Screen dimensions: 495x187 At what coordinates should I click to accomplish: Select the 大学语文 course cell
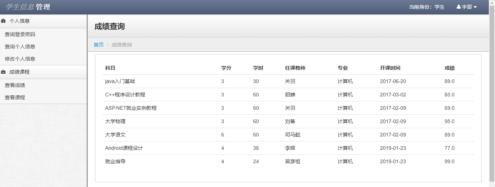click(x=115, y=135)
